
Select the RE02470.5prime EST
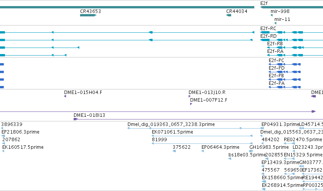tap(289, 143)
